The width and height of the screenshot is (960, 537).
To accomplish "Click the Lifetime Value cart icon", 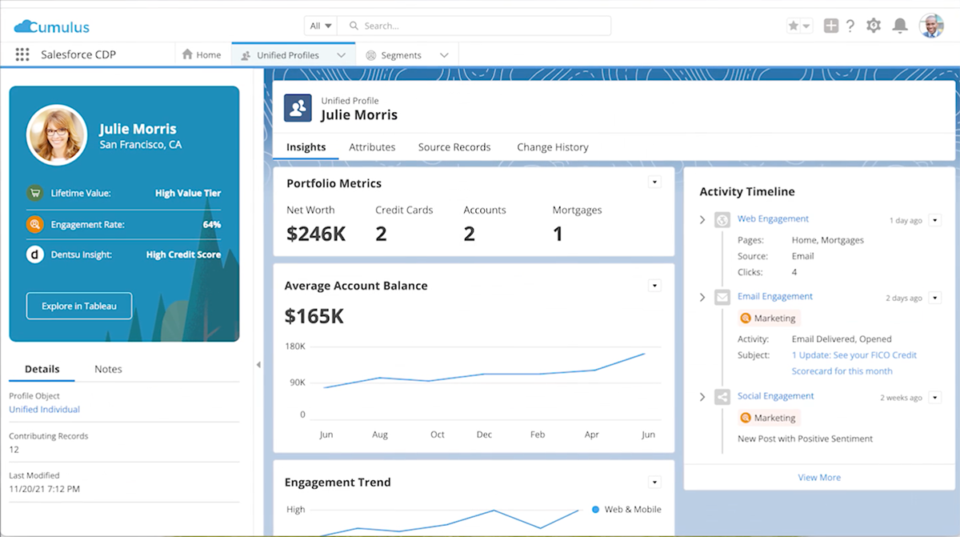I will pos(34,193).
